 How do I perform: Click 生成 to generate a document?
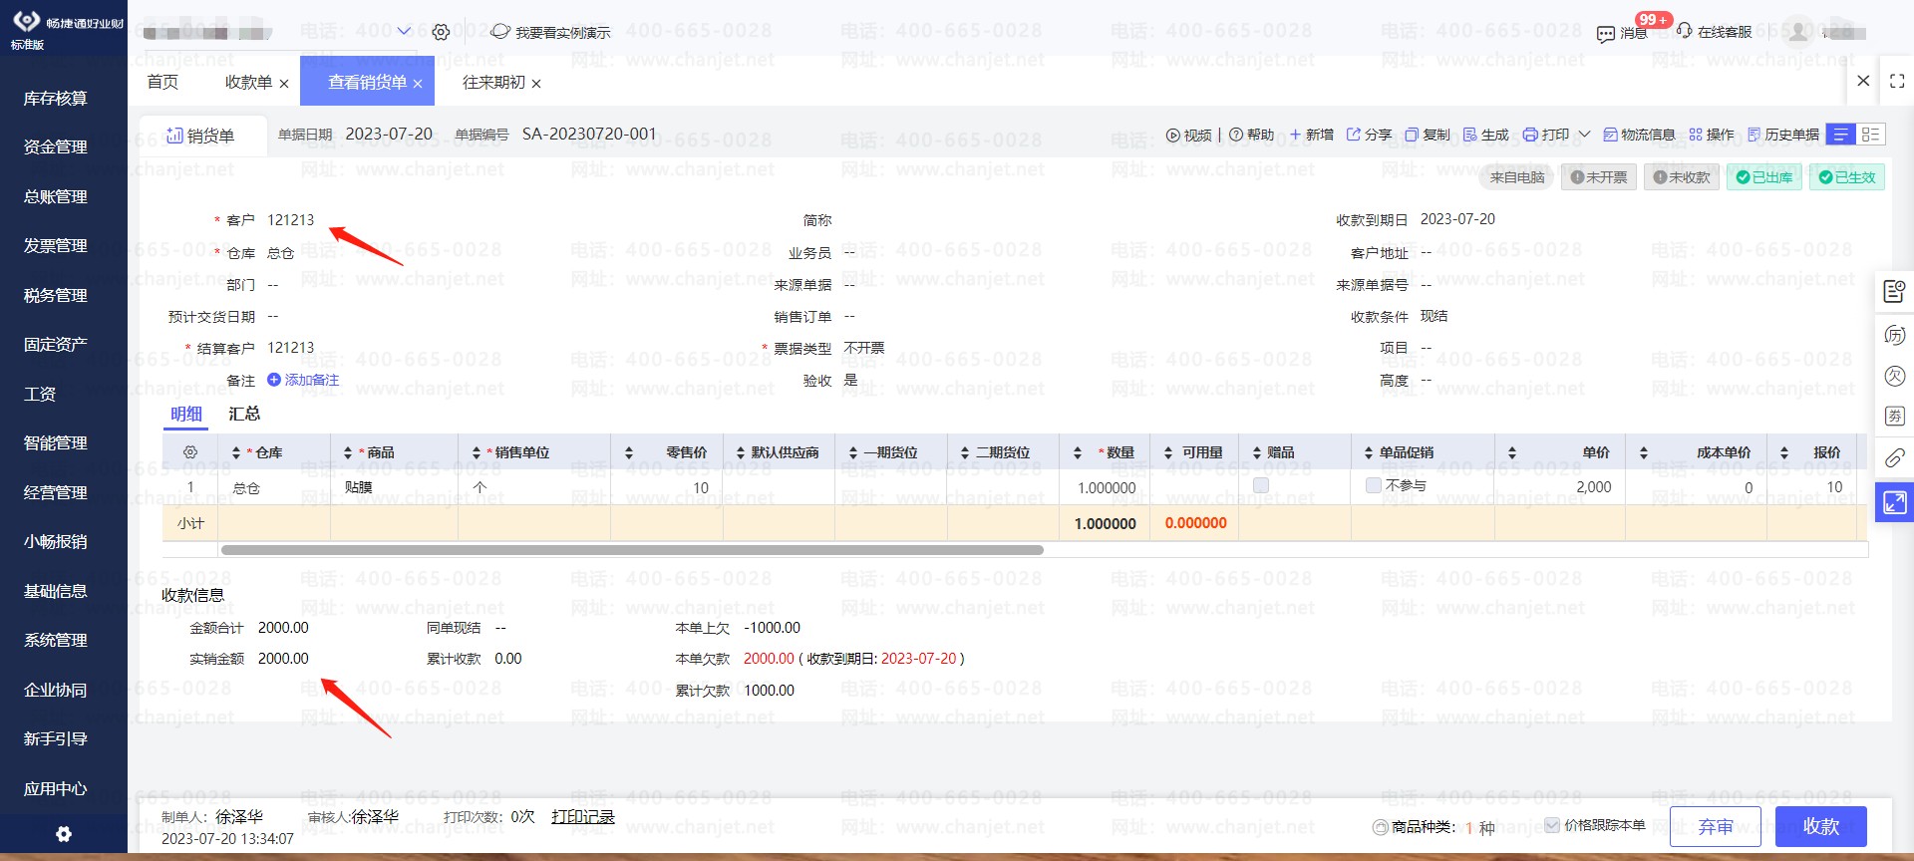pyautogui.click(x=1486, y=135)
